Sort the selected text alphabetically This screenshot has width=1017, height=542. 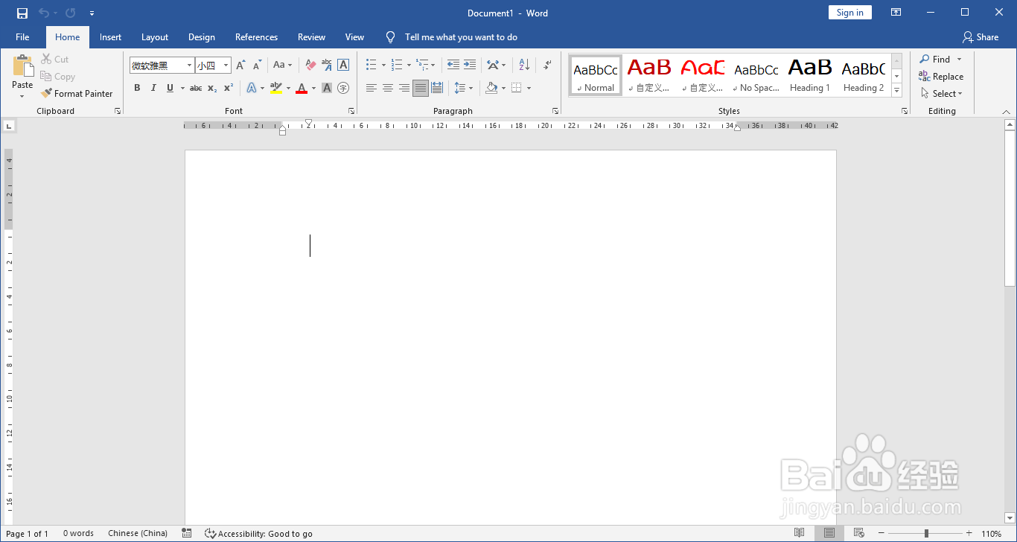tap(524, 66)
